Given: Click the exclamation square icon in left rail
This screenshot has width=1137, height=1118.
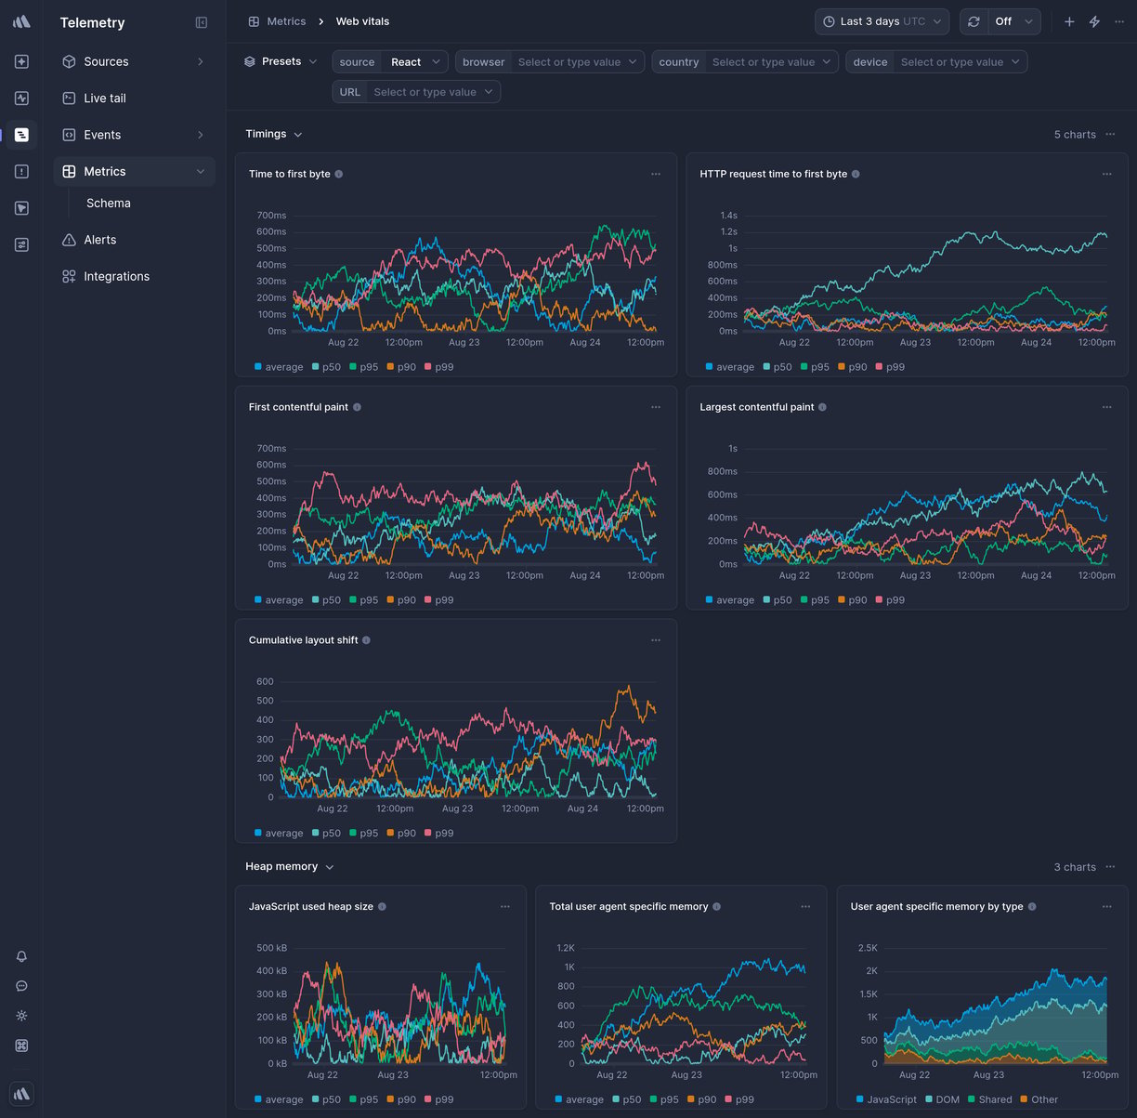Looking at the screenshot, I should pyautogui.click(x=21, y=171).
